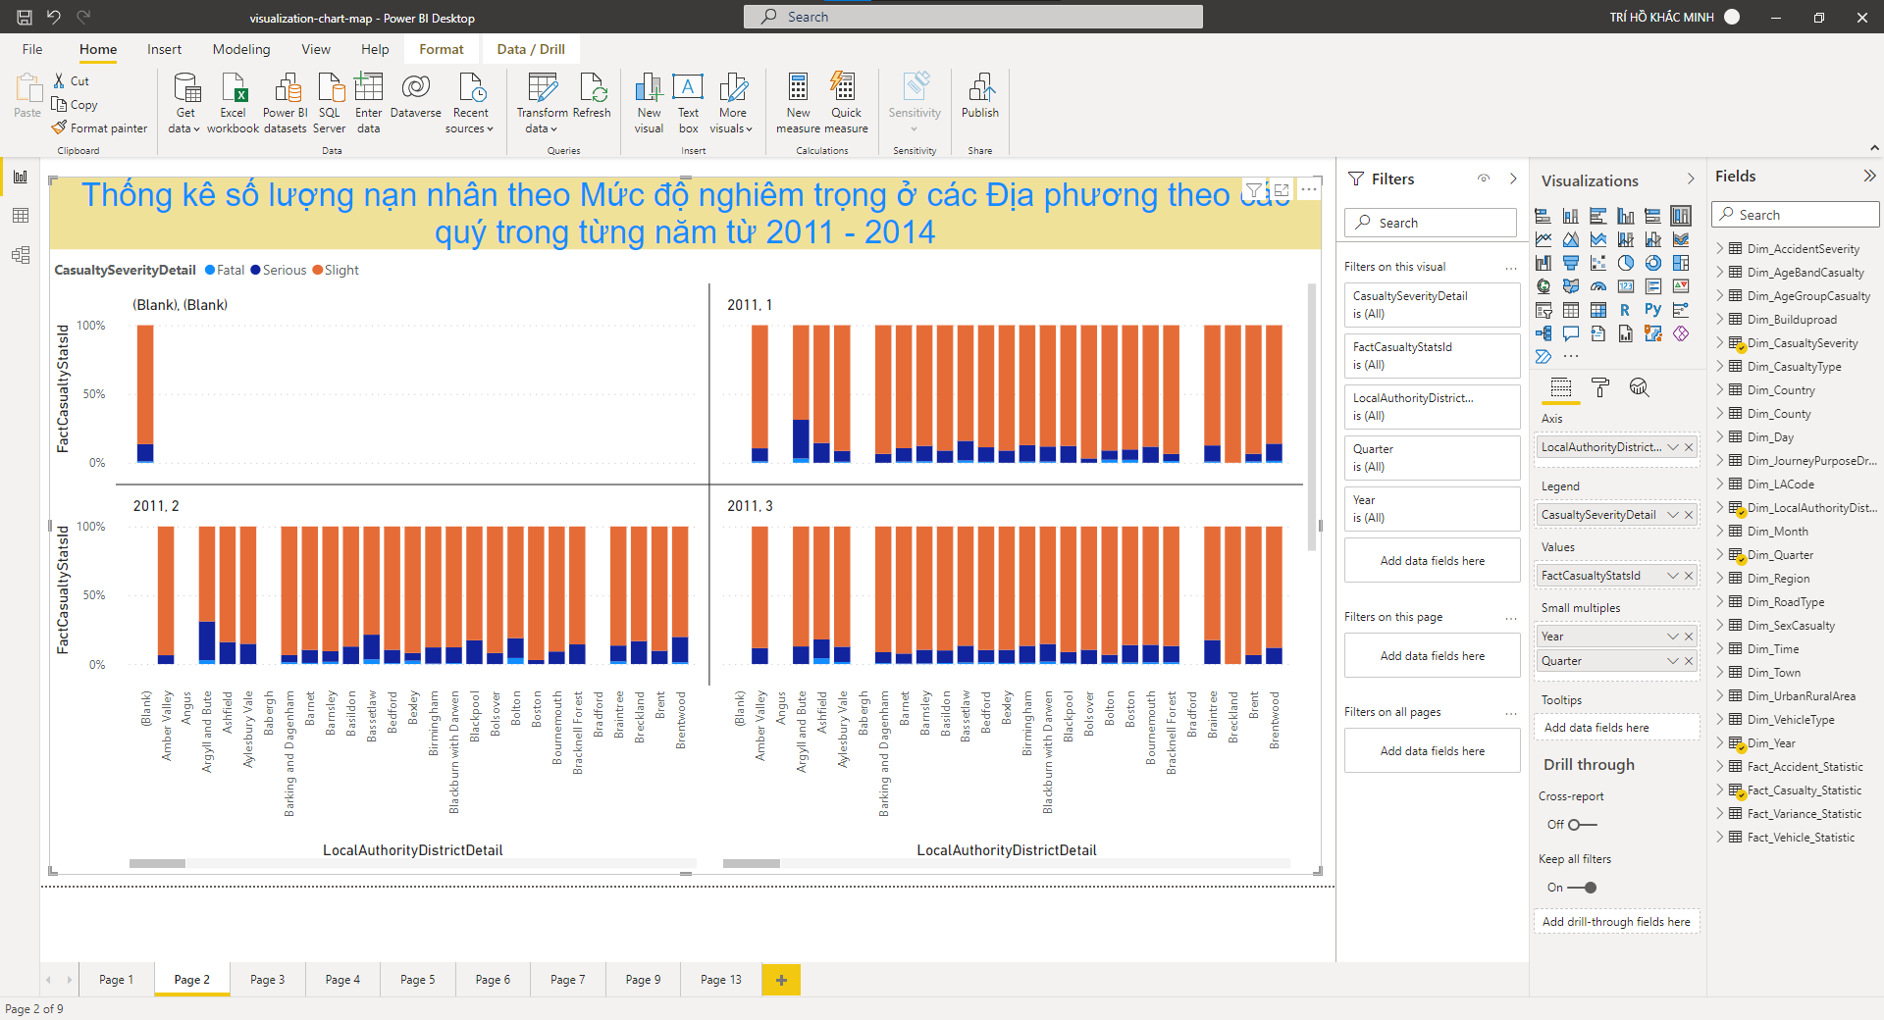Select the Gauge visualization
Image resolution: width=1884 pixels, height=1020 pixels.
pyautogui.click(x=1598, y=286)
